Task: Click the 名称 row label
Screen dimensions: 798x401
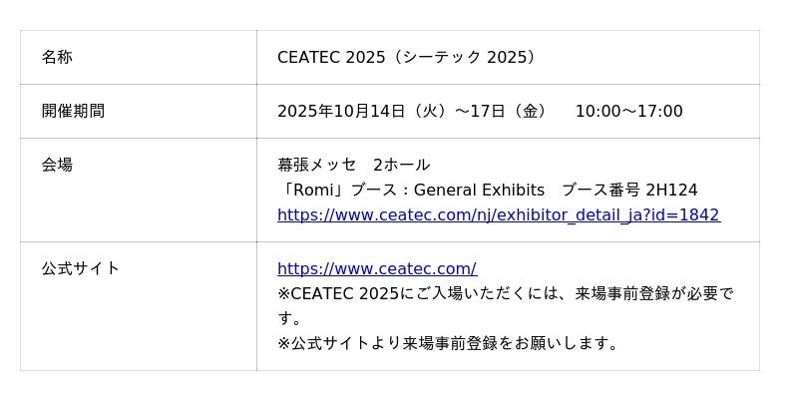Action: tap(57, 57)
